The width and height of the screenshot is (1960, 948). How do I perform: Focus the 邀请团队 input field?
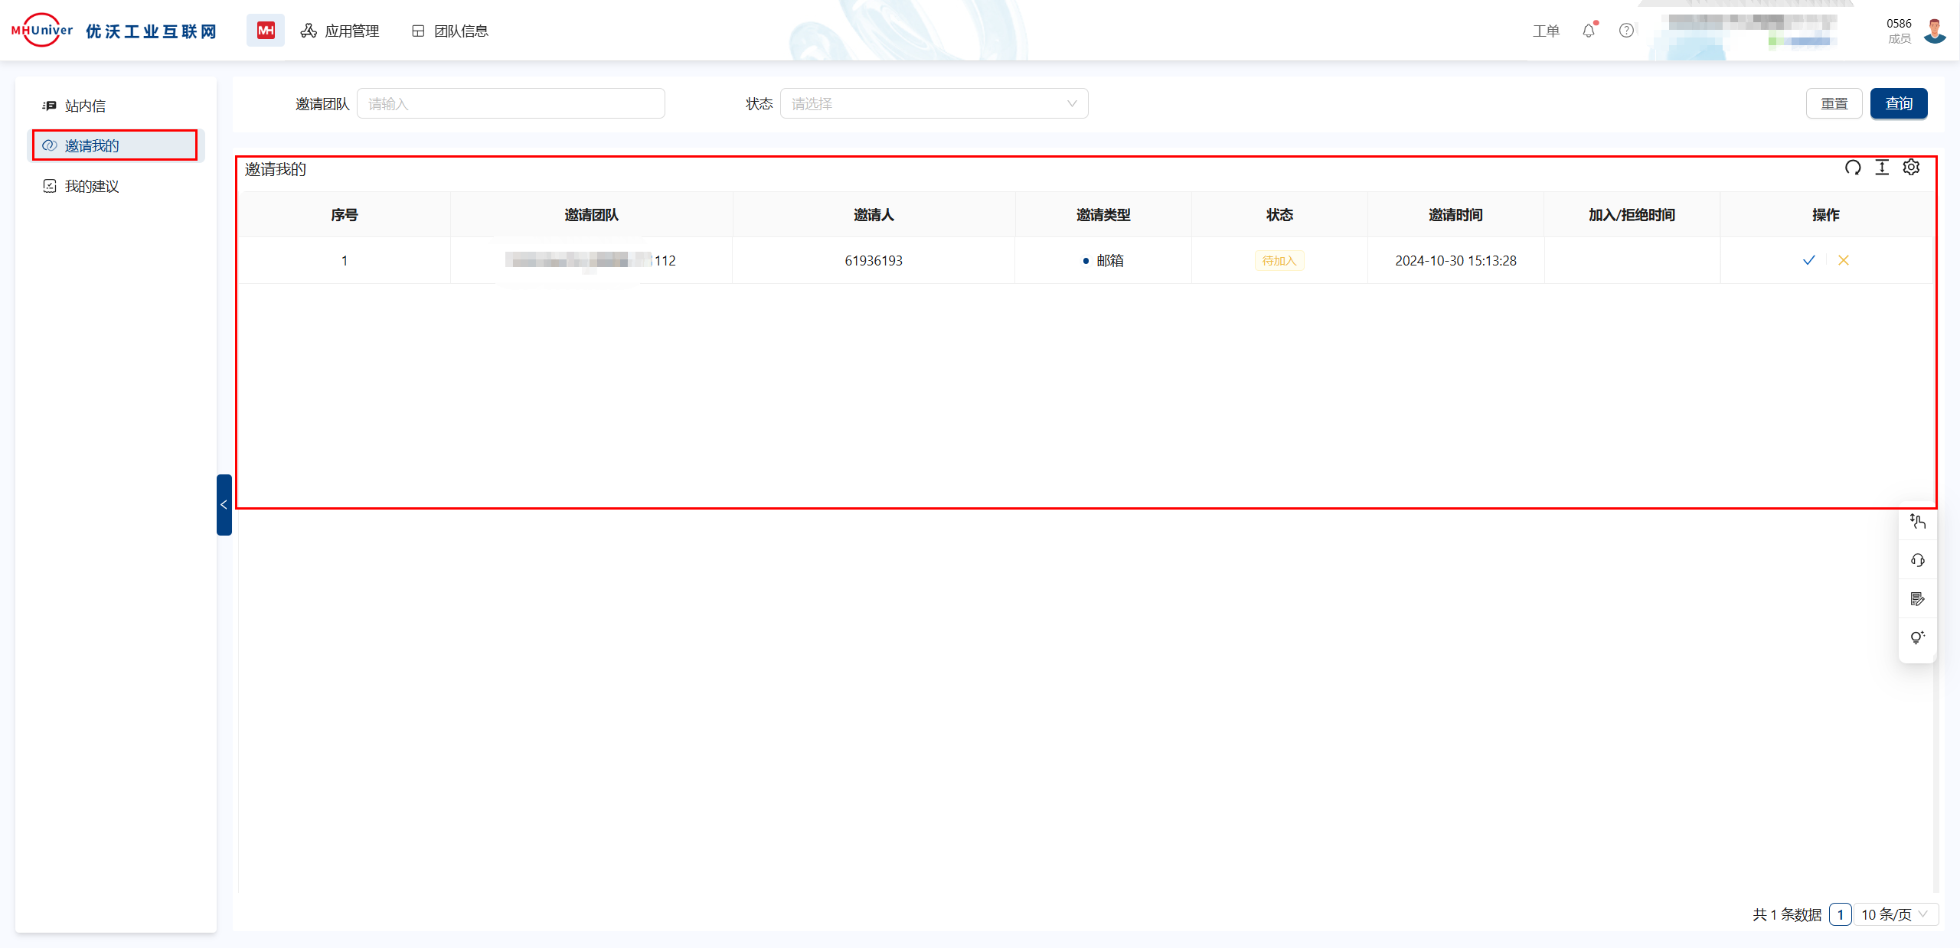tap(511, 103)
